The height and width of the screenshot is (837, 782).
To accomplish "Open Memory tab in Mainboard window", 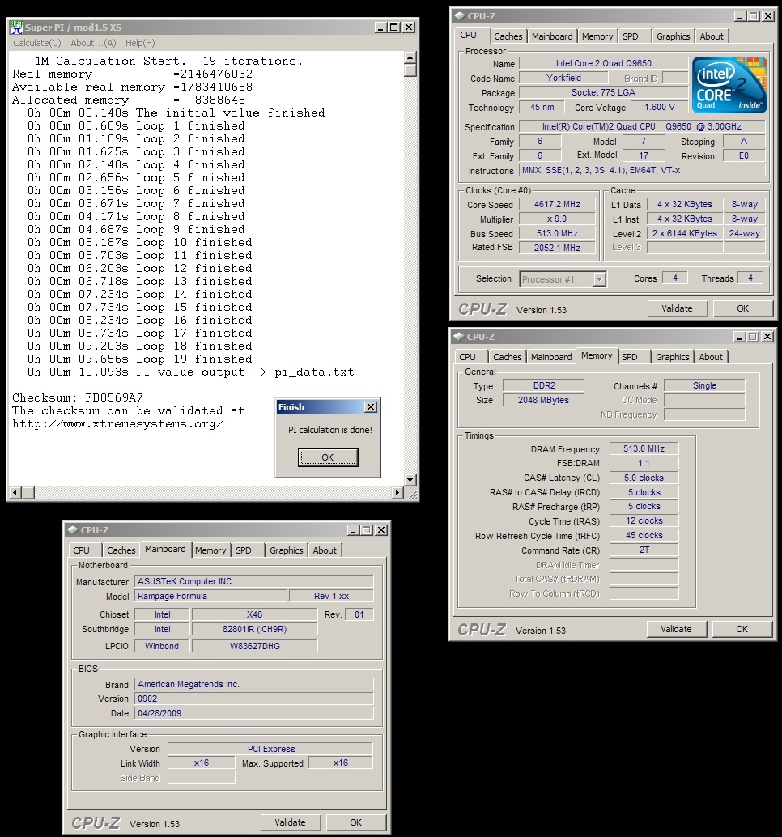I will [x=210, y=550].
